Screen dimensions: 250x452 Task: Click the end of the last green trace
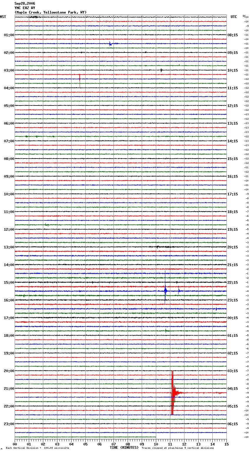coord(156,437)
